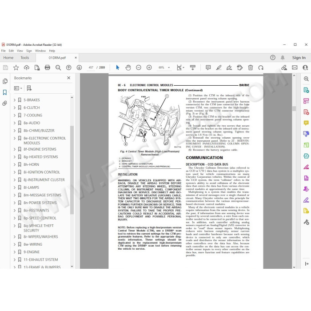Switch to the Tools tab
The width and height of the screenshot is (311, 311).
25,58
